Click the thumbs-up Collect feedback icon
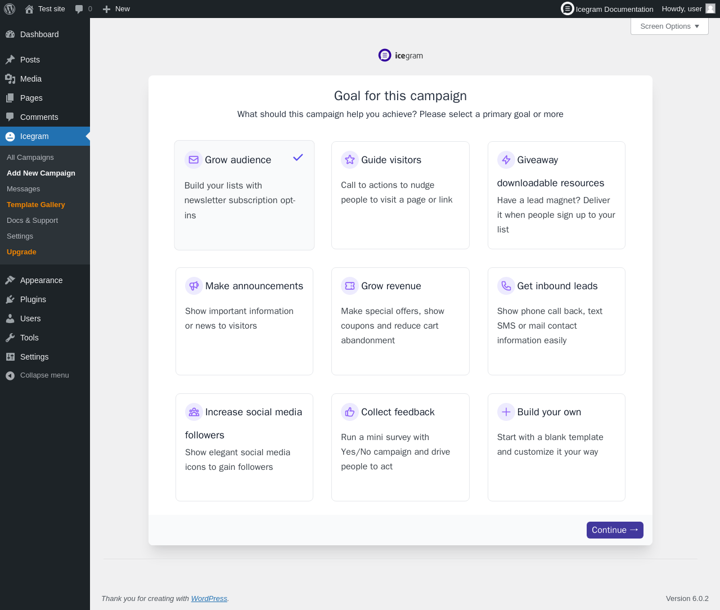This screenshot has height=610, width=720. (x=350, y=412)
